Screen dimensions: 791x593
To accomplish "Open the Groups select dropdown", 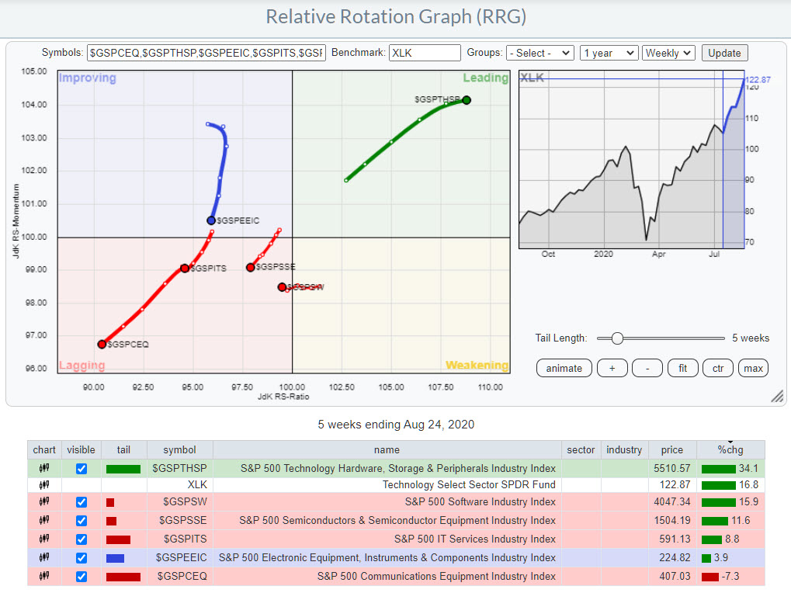I will point(539,53).
